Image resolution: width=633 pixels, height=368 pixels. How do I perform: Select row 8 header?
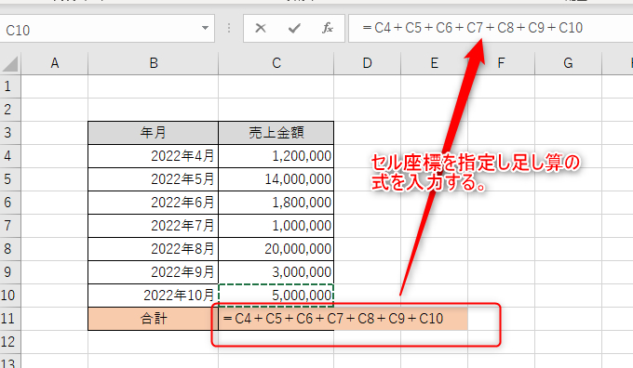coord(10,249)
